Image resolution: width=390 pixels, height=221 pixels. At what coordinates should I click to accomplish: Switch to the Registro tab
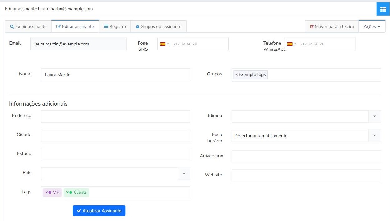pos(115,26)
